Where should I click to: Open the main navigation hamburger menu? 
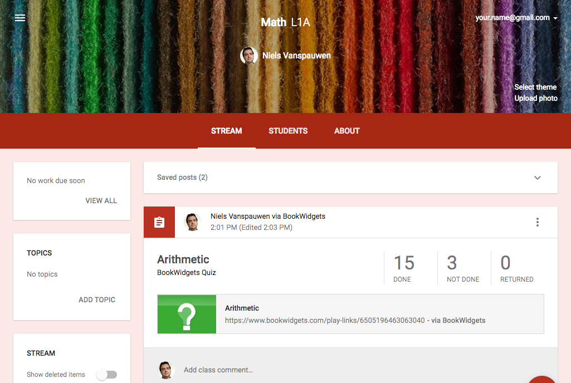pos(20,17)
